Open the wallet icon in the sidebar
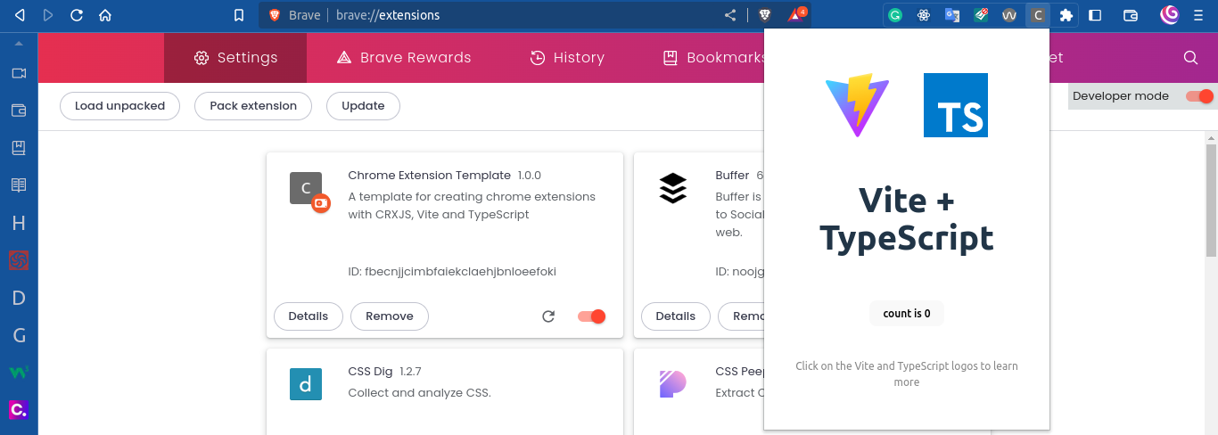Image resolution: width=1218 pixels, height=435 pixels. click(x=19, y=111)
